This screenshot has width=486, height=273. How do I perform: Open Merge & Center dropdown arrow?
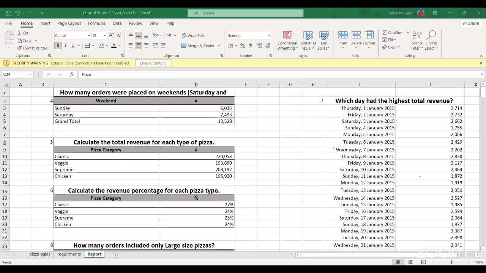219,45
